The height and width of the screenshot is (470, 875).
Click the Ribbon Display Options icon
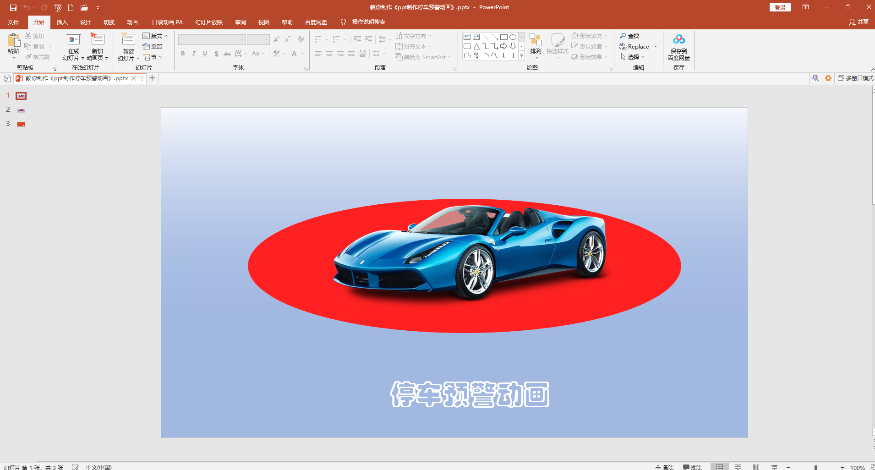coord(805,7)
